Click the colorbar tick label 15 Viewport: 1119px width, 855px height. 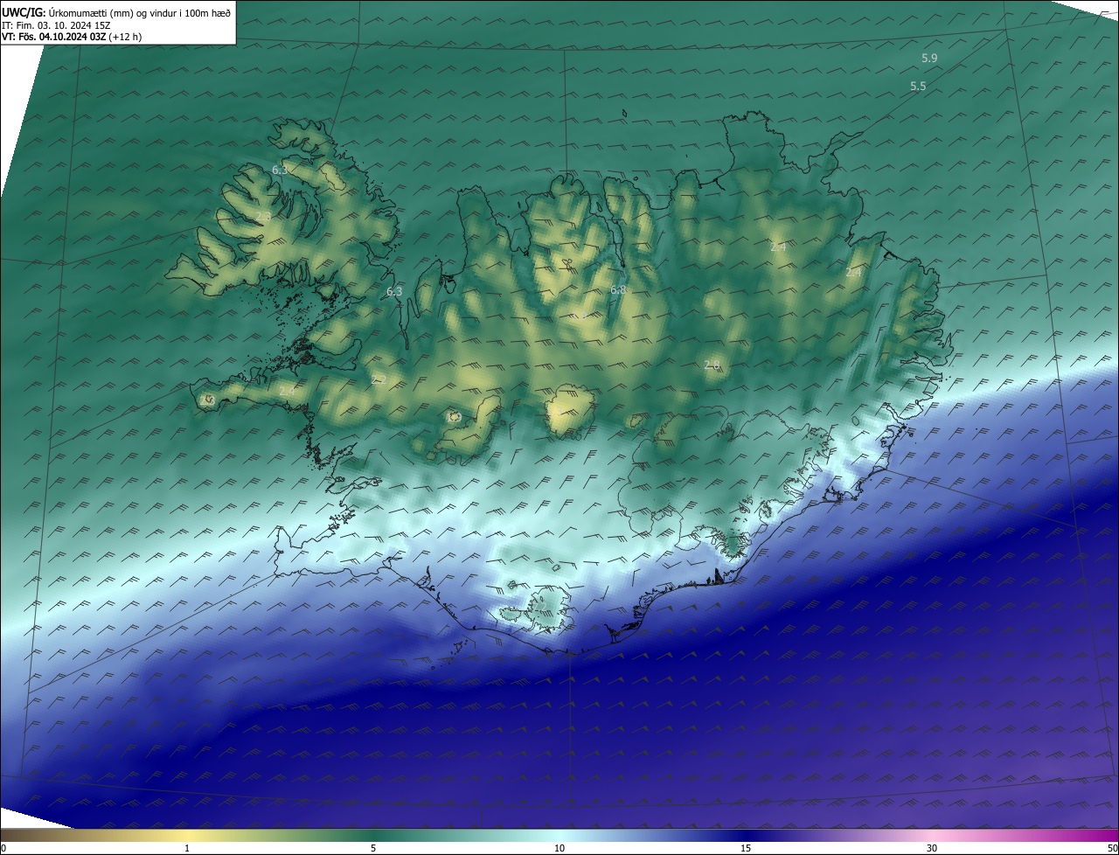pyautogui.click(x=746, y=848)
